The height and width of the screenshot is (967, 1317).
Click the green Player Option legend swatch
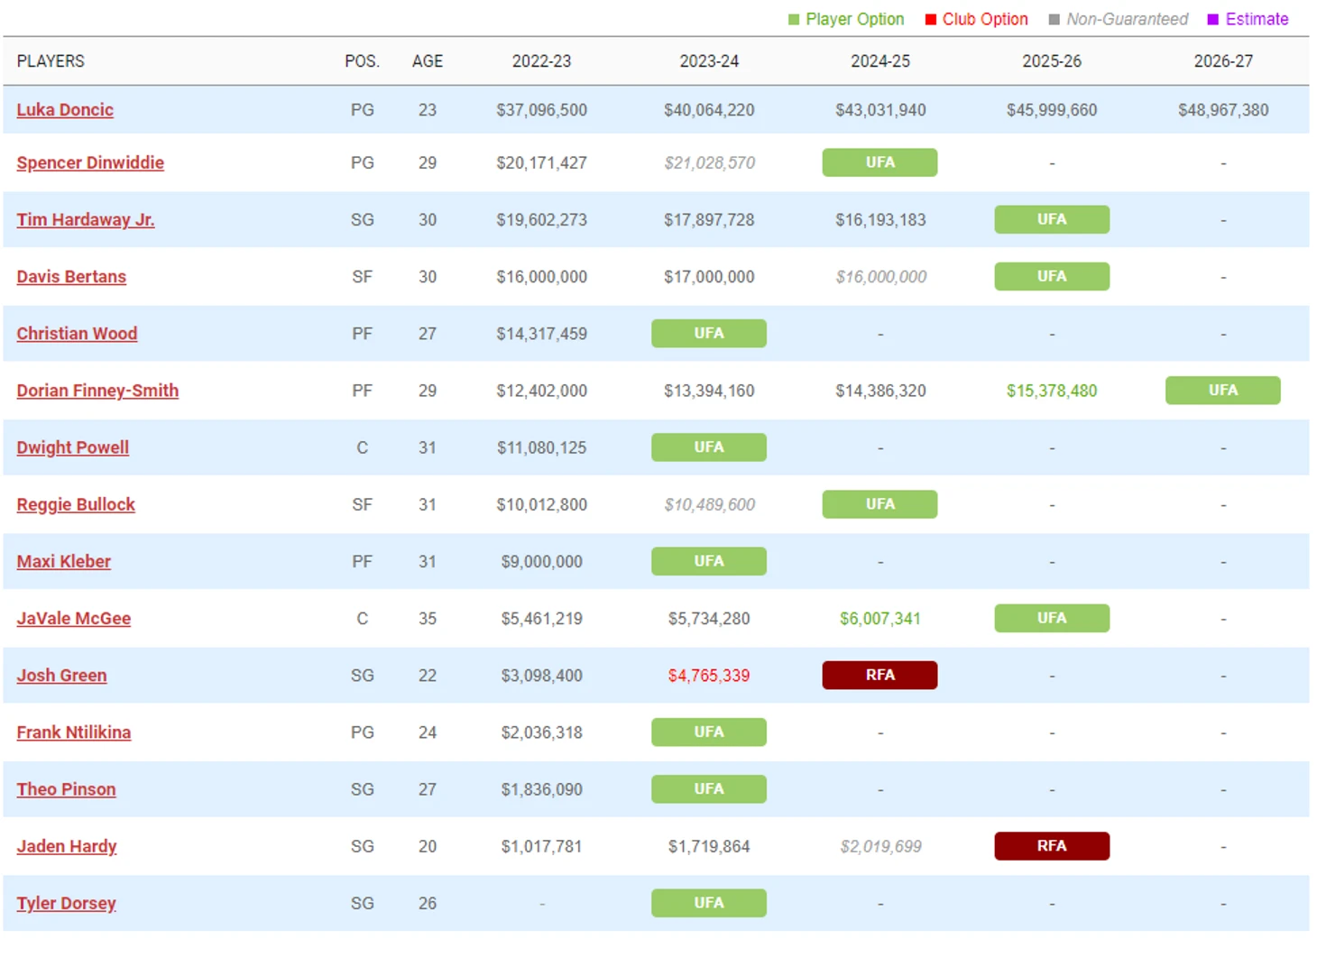794,20
